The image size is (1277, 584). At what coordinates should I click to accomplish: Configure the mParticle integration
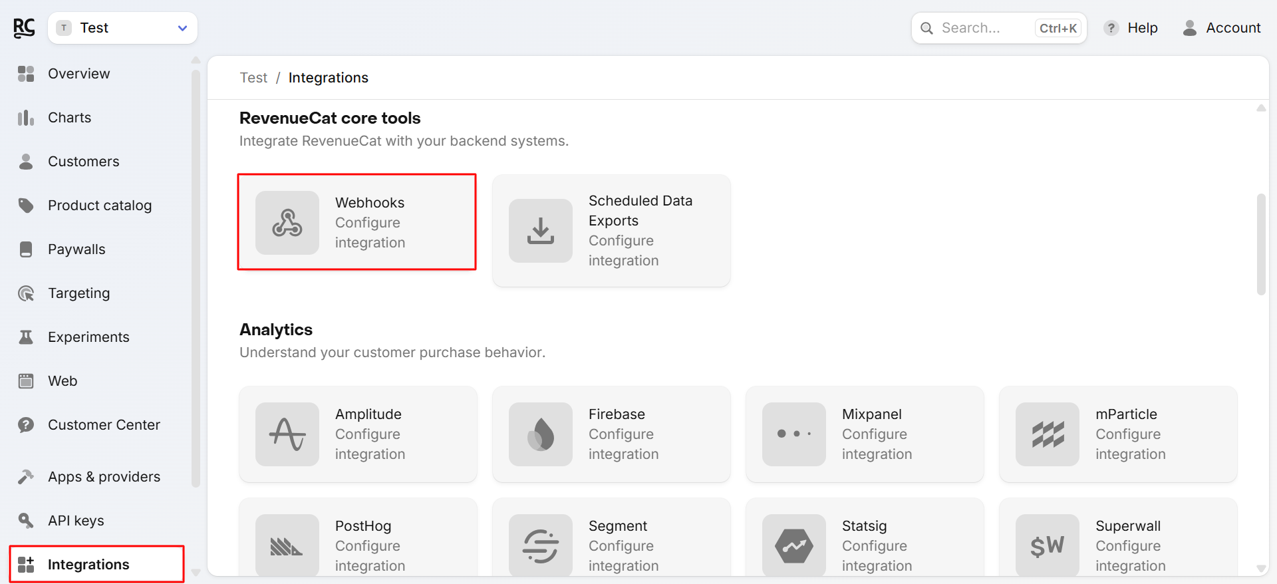click(x=1118, y=434)
